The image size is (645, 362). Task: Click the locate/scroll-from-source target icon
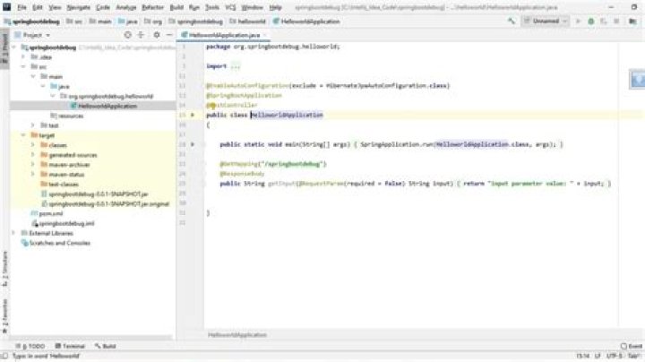tap(128, 34)
